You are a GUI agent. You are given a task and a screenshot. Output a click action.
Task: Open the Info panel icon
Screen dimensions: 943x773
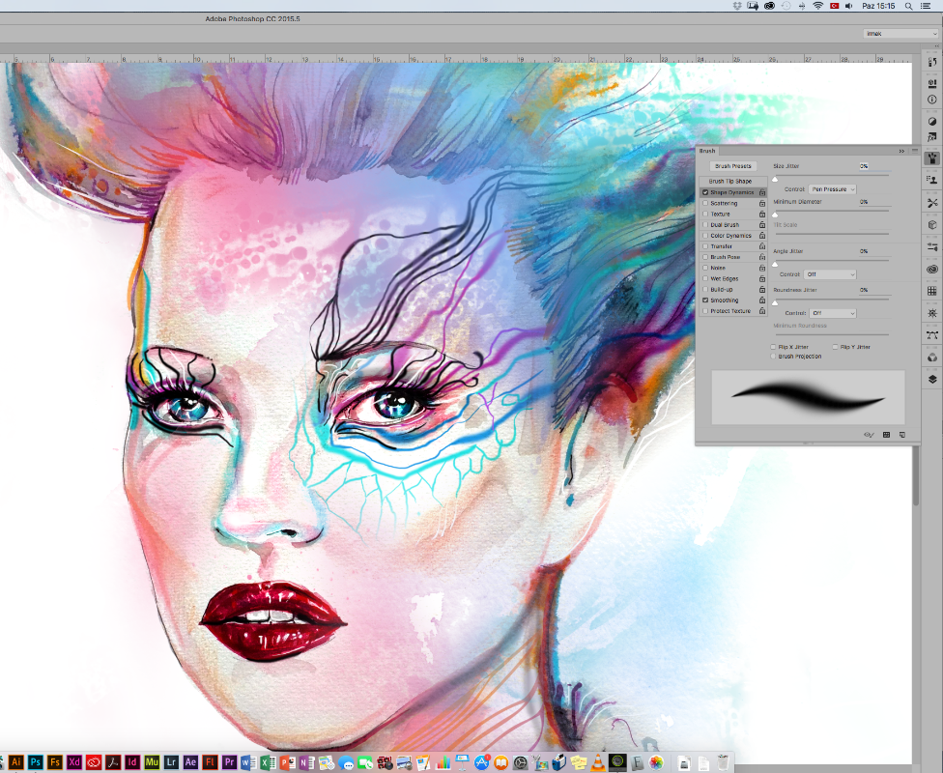point(932,100)
